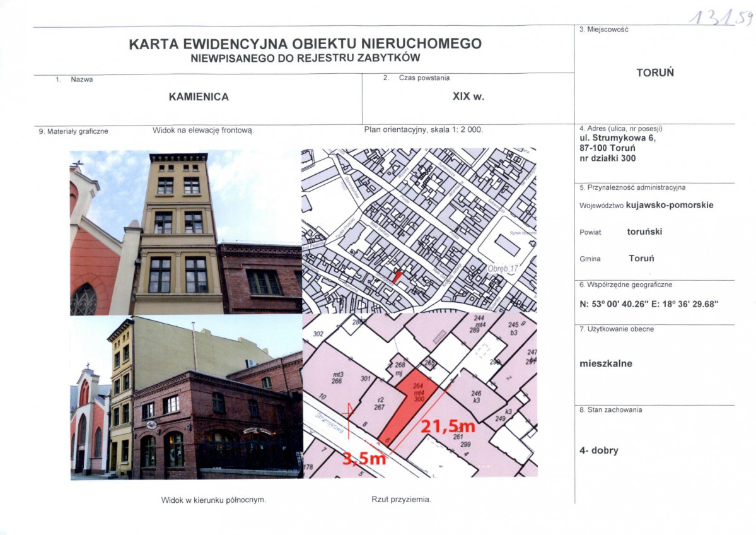Click the document title "KARTA EWIDENCYJNA OBIEKTU NIERUCHOMEGO"
The height and width of the screenshot is (535, 756).
click(305, 44)
